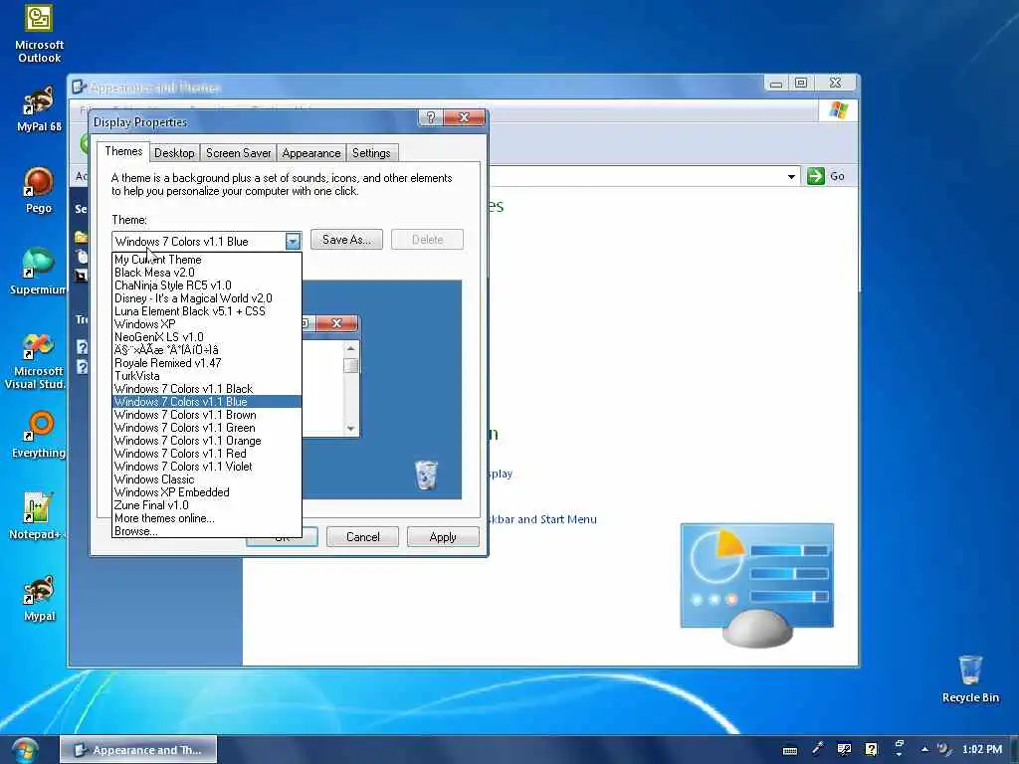Click the Save As... button
This screenshot has width=1019, height=764.
click(x=347, y=240)
